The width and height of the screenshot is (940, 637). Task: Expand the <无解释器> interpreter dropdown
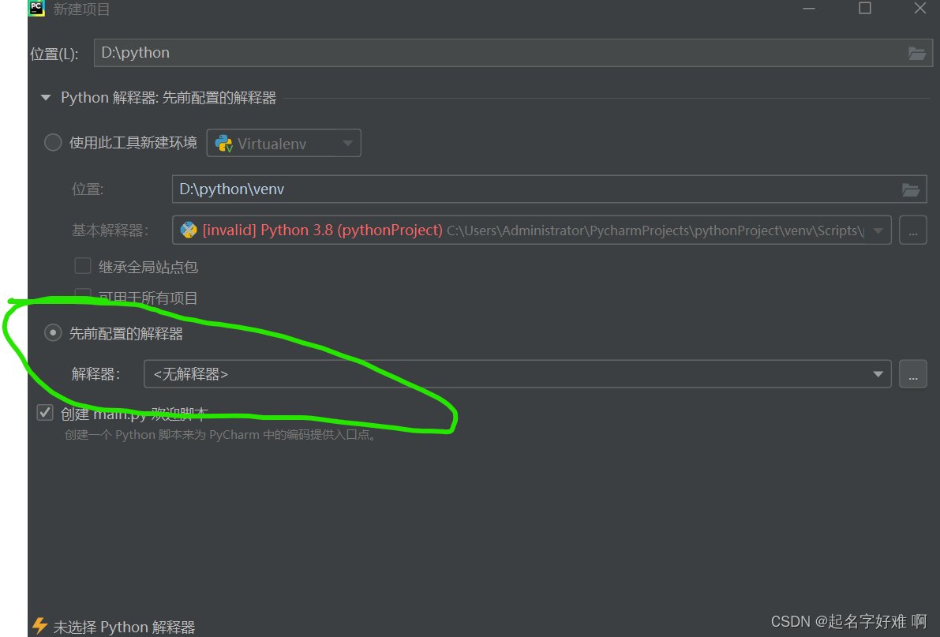tap(518, 374)
